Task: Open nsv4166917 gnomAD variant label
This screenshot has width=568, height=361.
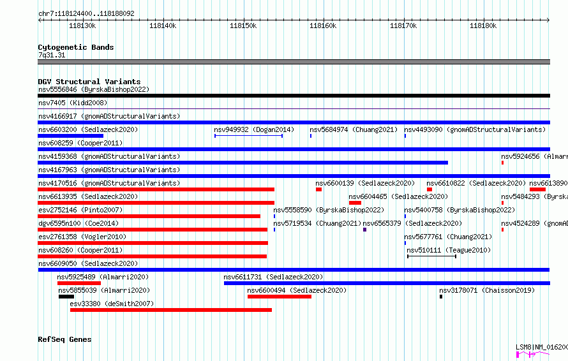Action: tap(109, 116)
